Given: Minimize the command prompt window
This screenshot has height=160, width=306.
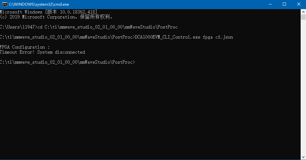Looking at the screenshot, I should coord(270,4).
